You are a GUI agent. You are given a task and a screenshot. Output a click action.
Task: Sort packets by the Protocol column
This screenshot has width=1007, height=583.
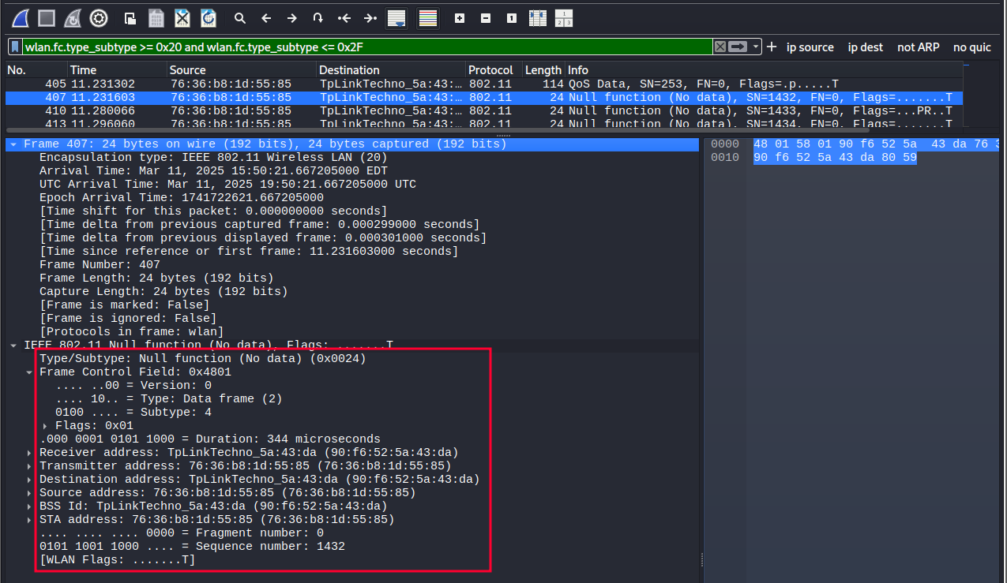(490, 70)
